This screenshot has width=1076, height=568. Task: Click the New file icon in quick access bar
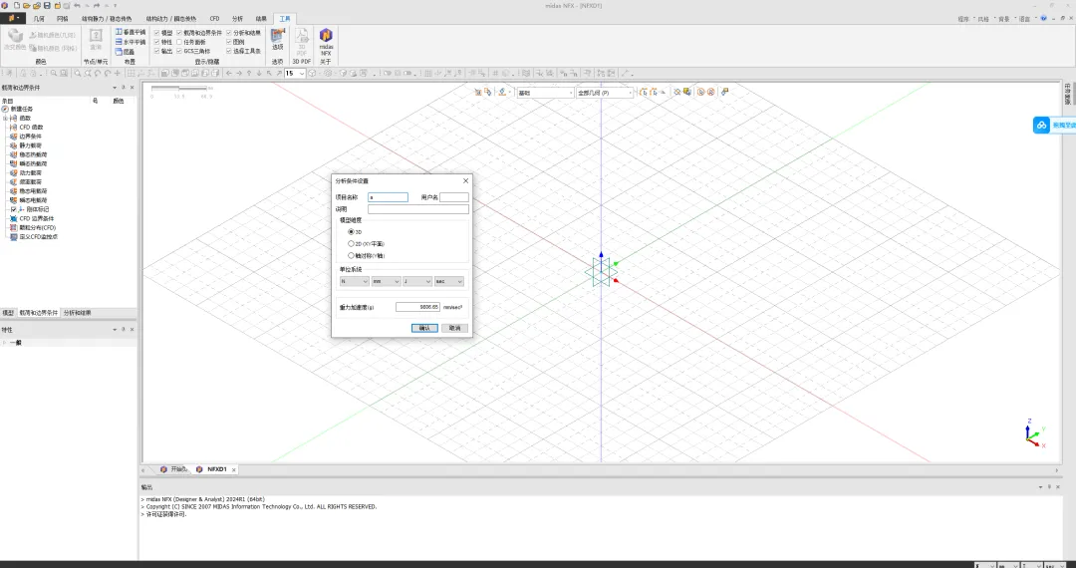pyautogui.click(x=17, y=6)
